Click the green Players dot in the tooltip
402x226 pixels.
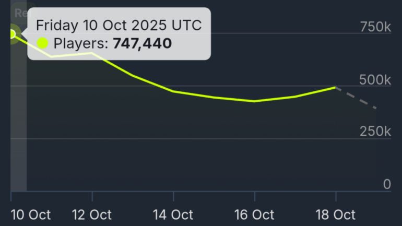pos(43,43)
